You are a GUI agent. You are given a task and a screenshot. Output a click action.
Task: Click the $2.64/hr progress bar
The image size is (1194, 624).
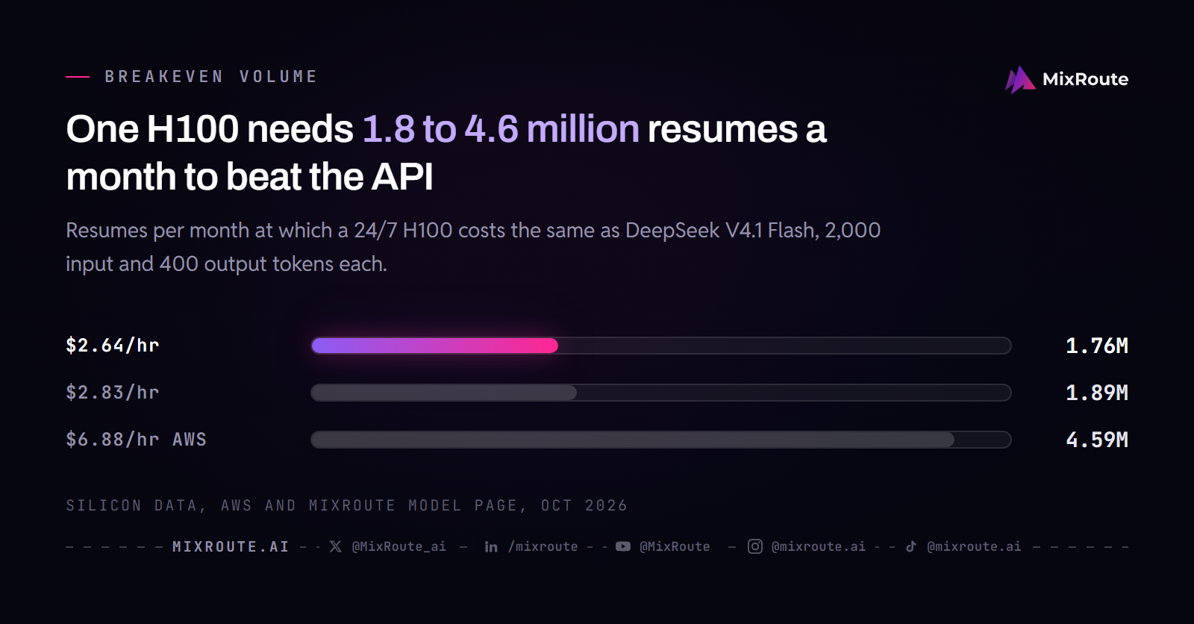tap(661, 346)
